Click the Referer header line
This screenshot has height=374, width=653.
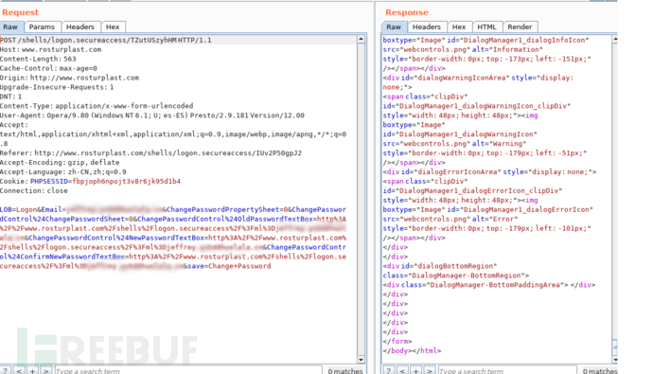tap(151, 153)
